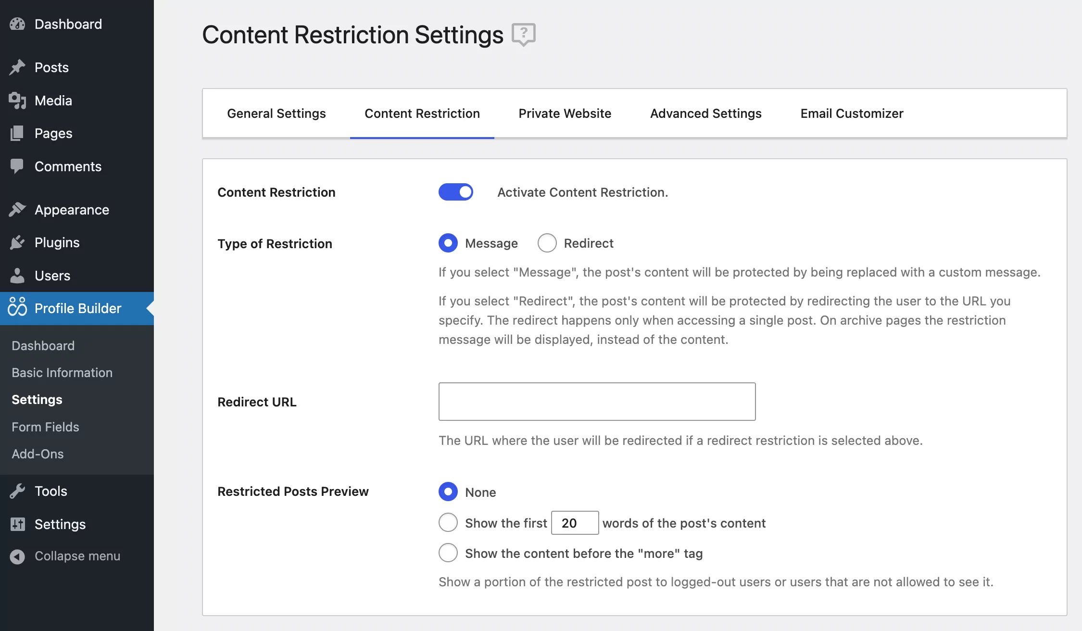Click the "Activate Content Restriction." label
1082x631 pixels.
pyautogui.click(x=583, y=192)
